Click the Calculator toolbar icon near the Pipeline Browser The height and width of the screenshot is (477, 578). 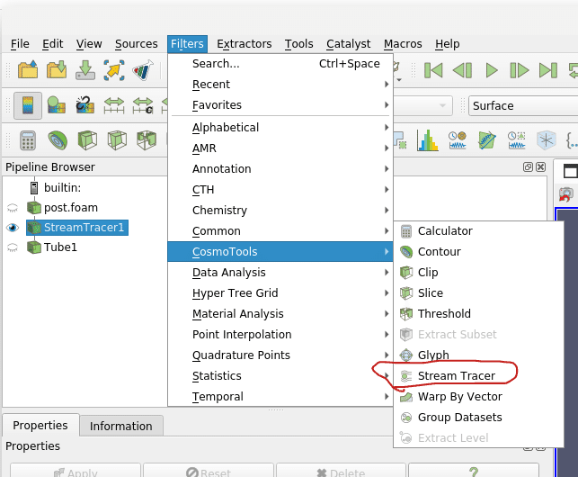[28, 140]
